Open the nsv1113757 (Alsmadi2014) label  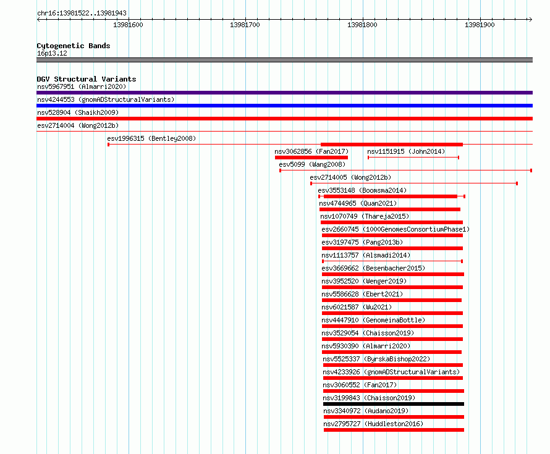coord(366,255)
